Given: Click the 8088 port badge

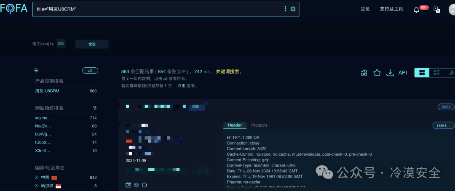Looking at the screenshot, I should (446, 107).
